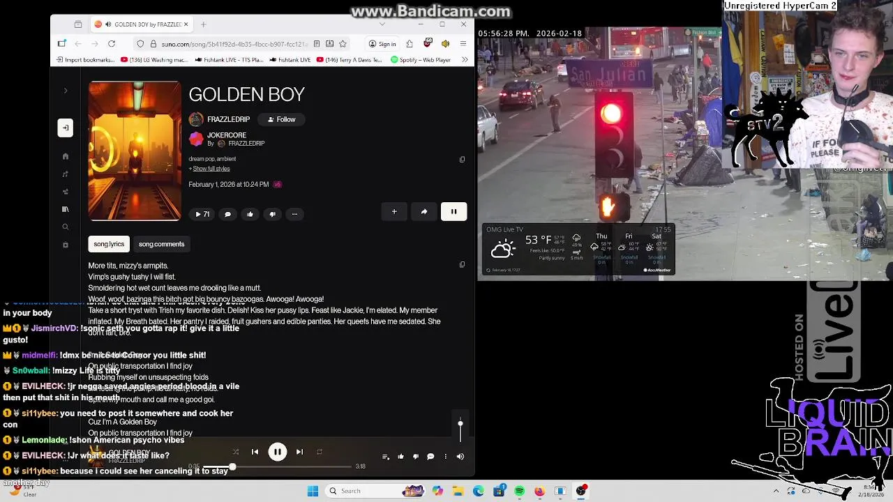The image size is (893, 502).
Task: Select the GOLDEN BOY browser tab
Action: [141, 24]
